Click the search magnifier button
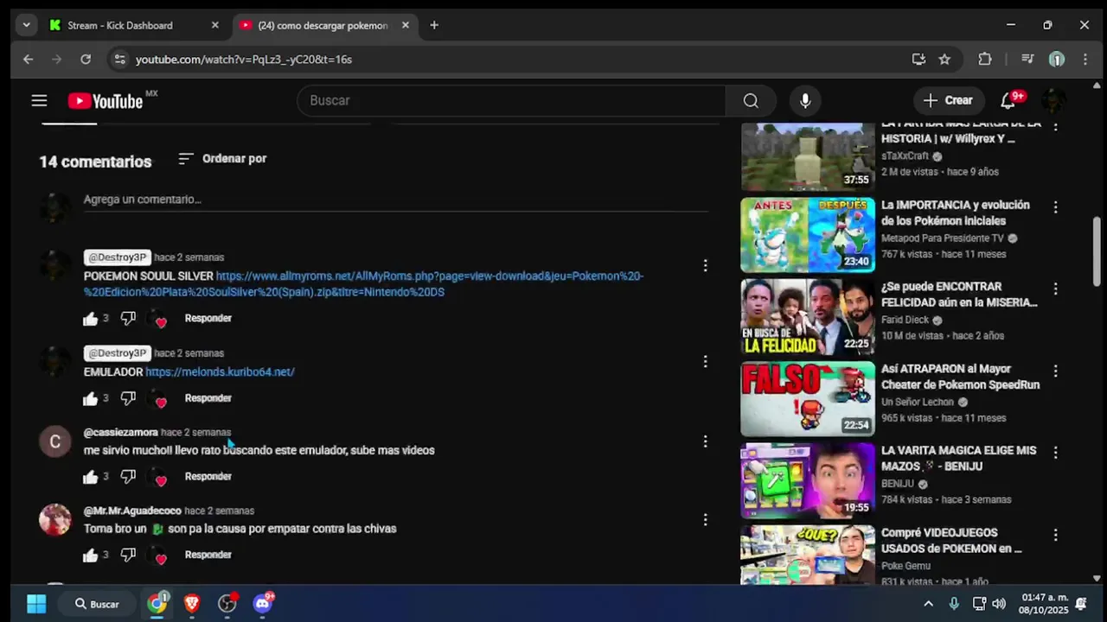Image resolution: width=1107 pixels, height=622 pixels. pos(751,100)
